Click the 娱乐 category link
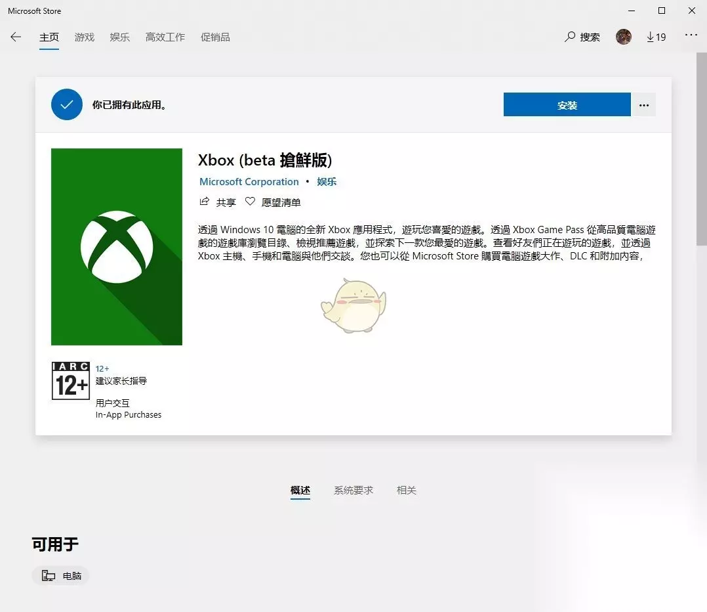This screenshot has height=612, width=707. tap(327, 182)
